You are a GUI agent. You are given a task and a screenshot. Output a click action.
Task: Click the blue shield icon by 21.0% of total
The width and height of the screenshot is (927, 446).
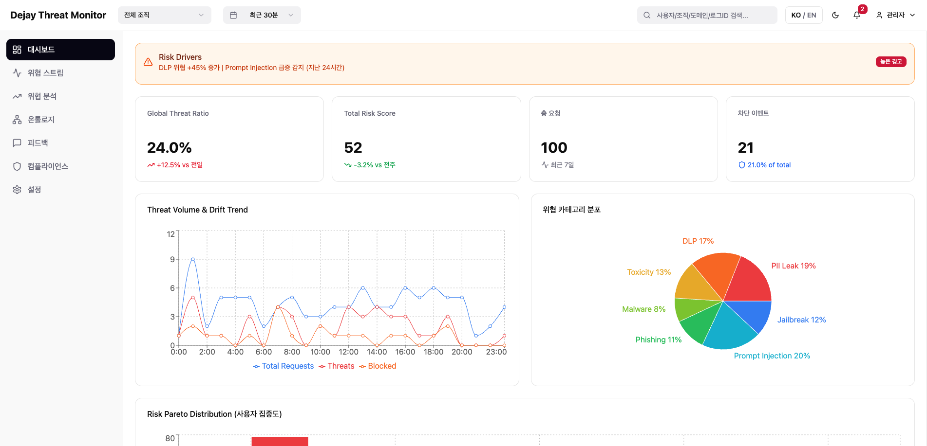[x=741, y=165]
